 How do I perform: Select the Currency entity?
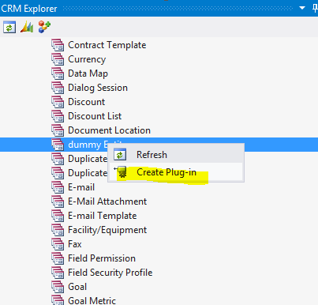coord(87,59)
